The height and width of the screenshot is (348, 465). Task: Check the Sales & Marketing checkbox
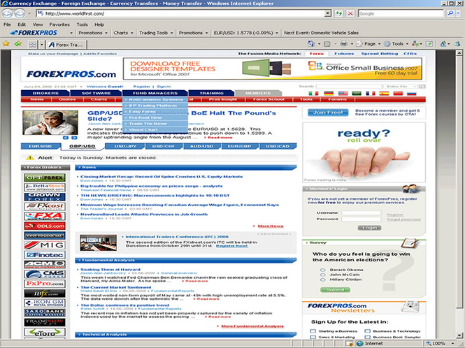(x=313, y=337)
